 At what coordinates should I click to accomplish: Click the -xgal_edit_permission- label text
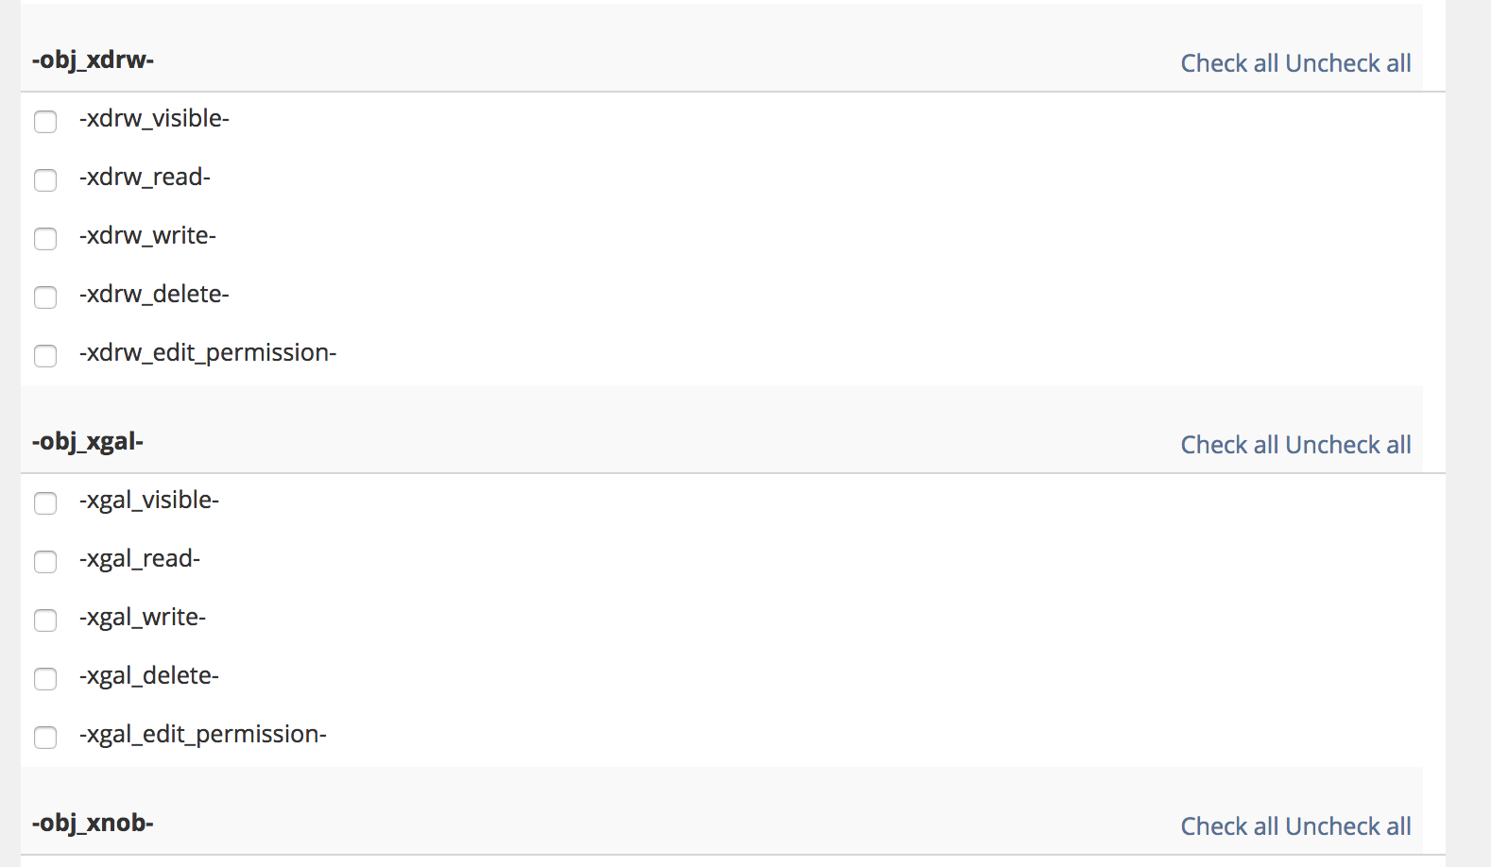click(203, 734)
